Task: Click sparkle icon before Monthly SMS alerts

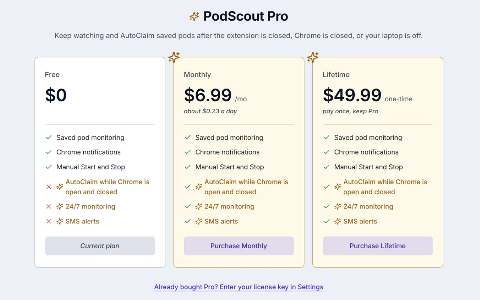Action: tap(199, 221)
